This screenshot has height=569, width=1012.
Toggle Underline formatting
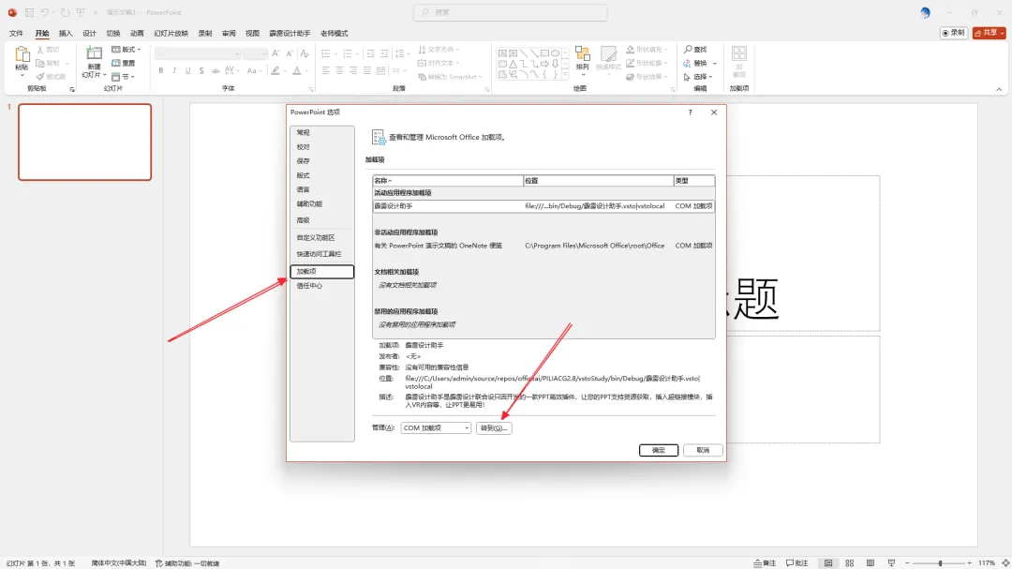click(x=187, y=70)
